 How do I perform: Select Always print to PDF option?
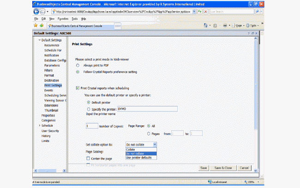click(x=77, y=66)
